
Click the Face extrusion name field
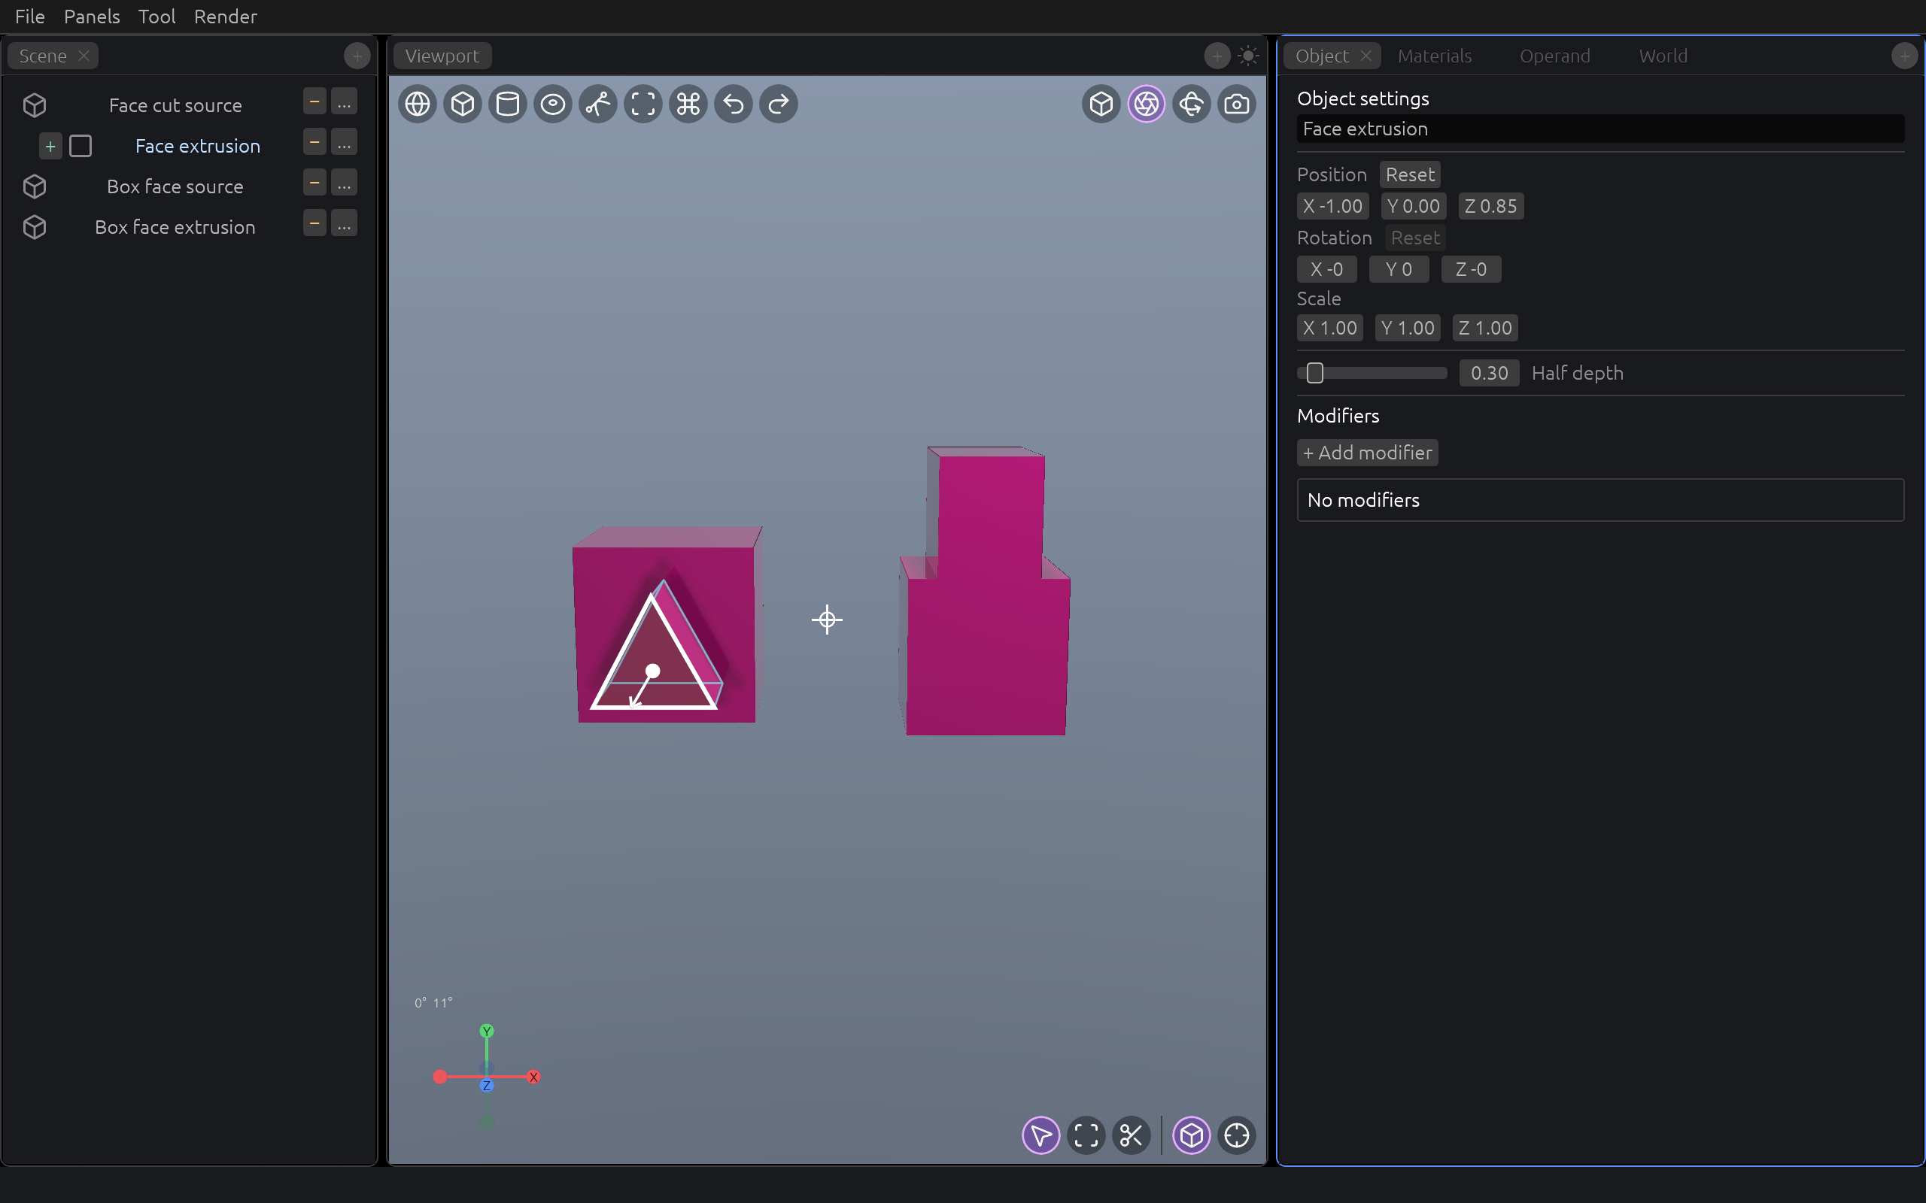coord(1599,129)
